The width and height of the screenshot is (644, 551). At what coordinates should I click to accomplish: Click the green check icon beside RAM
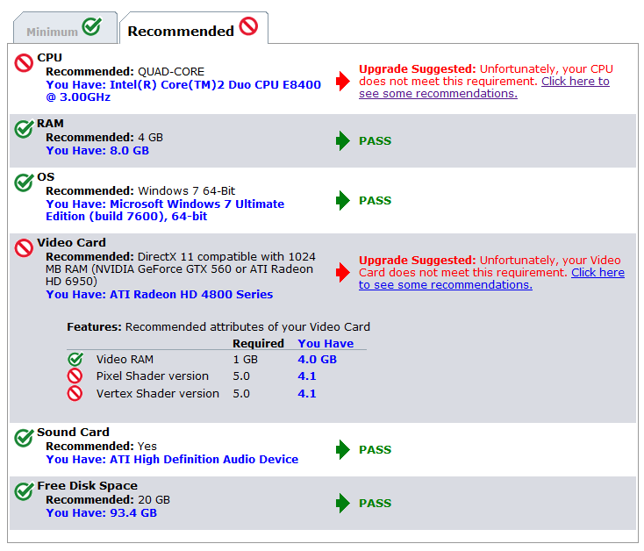(24, 129)
